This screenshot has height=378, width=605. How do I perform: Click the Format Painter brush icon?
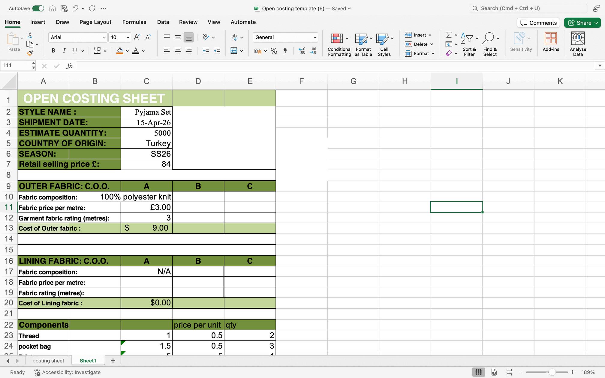[x=30, y=53]
